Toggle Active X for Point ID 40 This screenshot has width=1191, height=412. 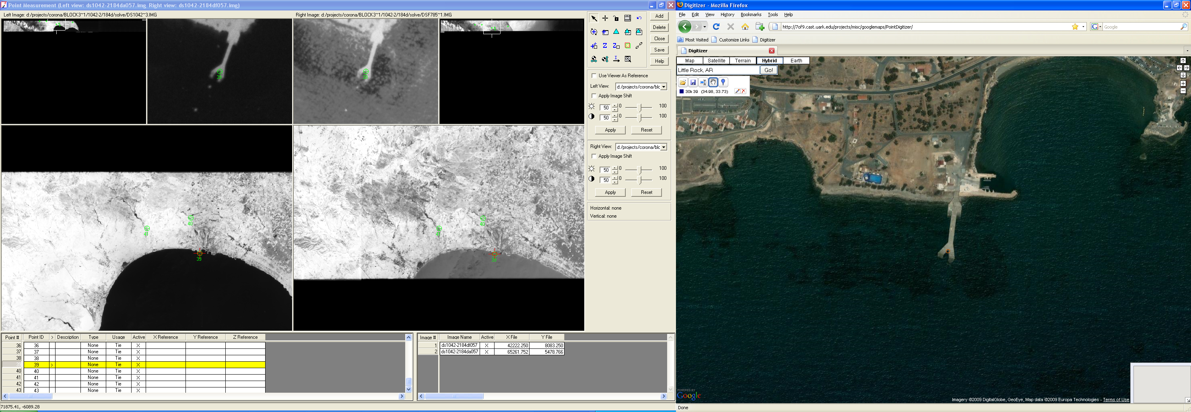click(138, 371)
